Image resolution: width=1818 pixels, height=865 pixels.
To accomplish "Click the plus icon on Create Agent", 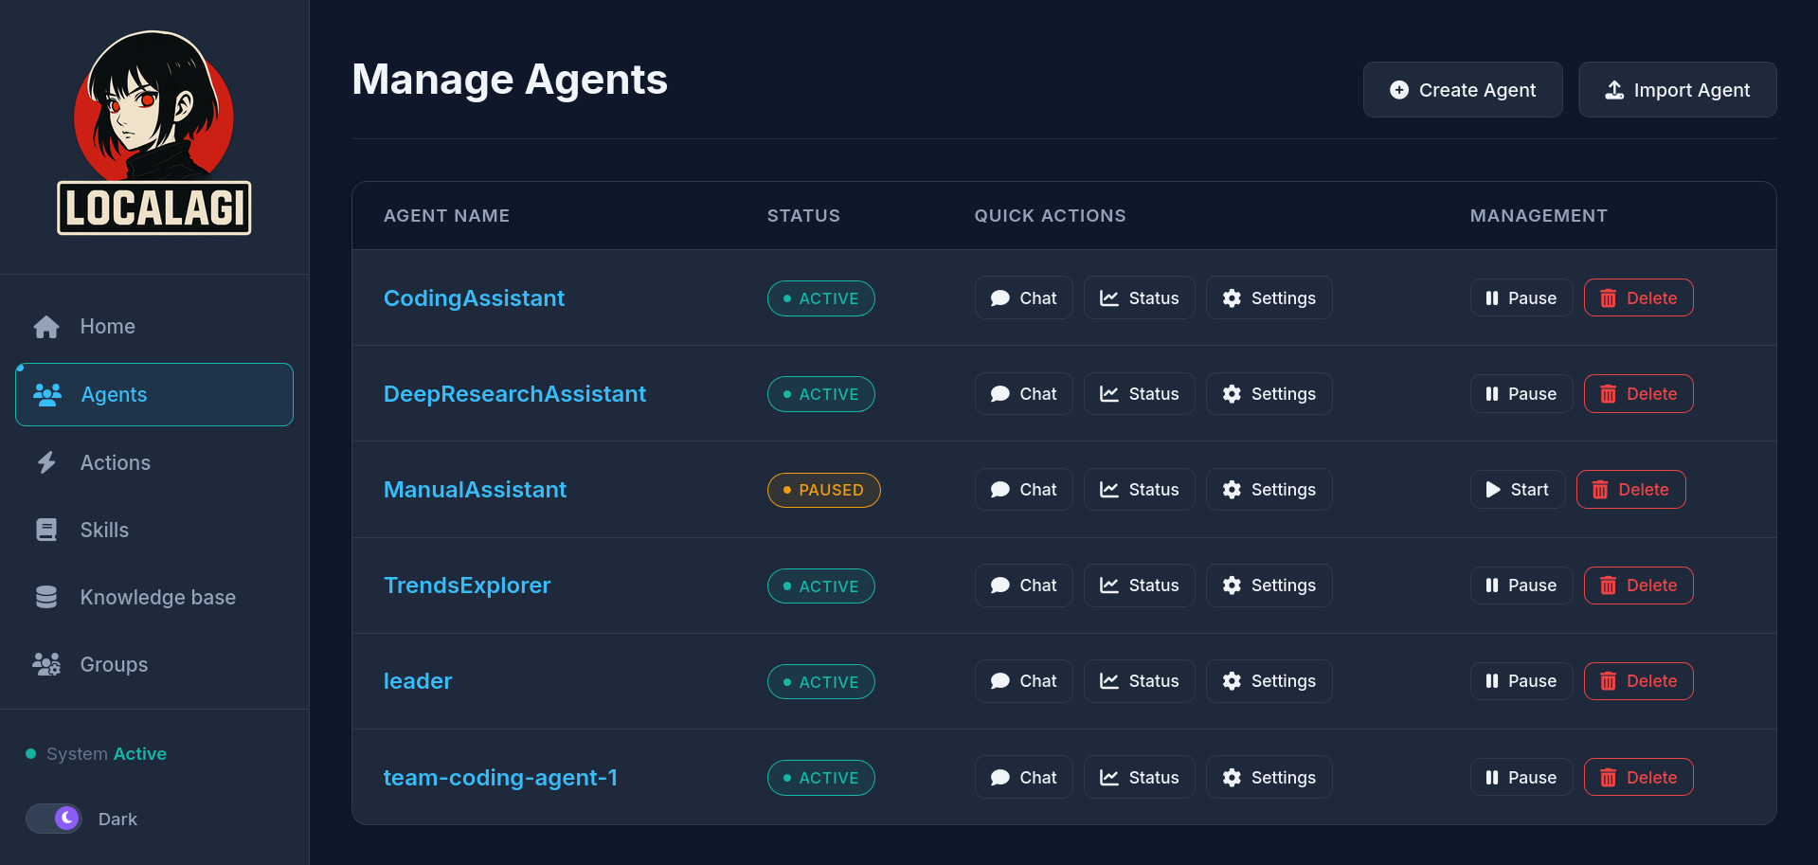I will (1398, 90).
